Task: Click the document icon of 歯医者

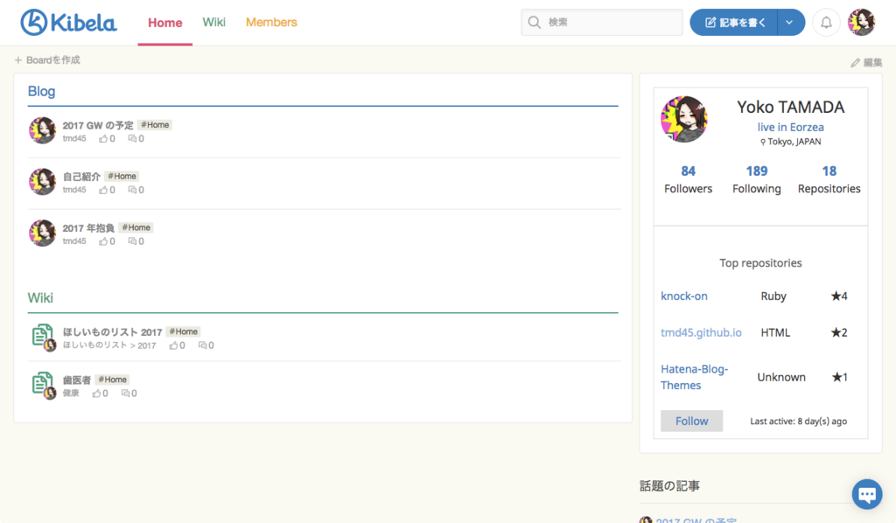Action: [42, 384]
